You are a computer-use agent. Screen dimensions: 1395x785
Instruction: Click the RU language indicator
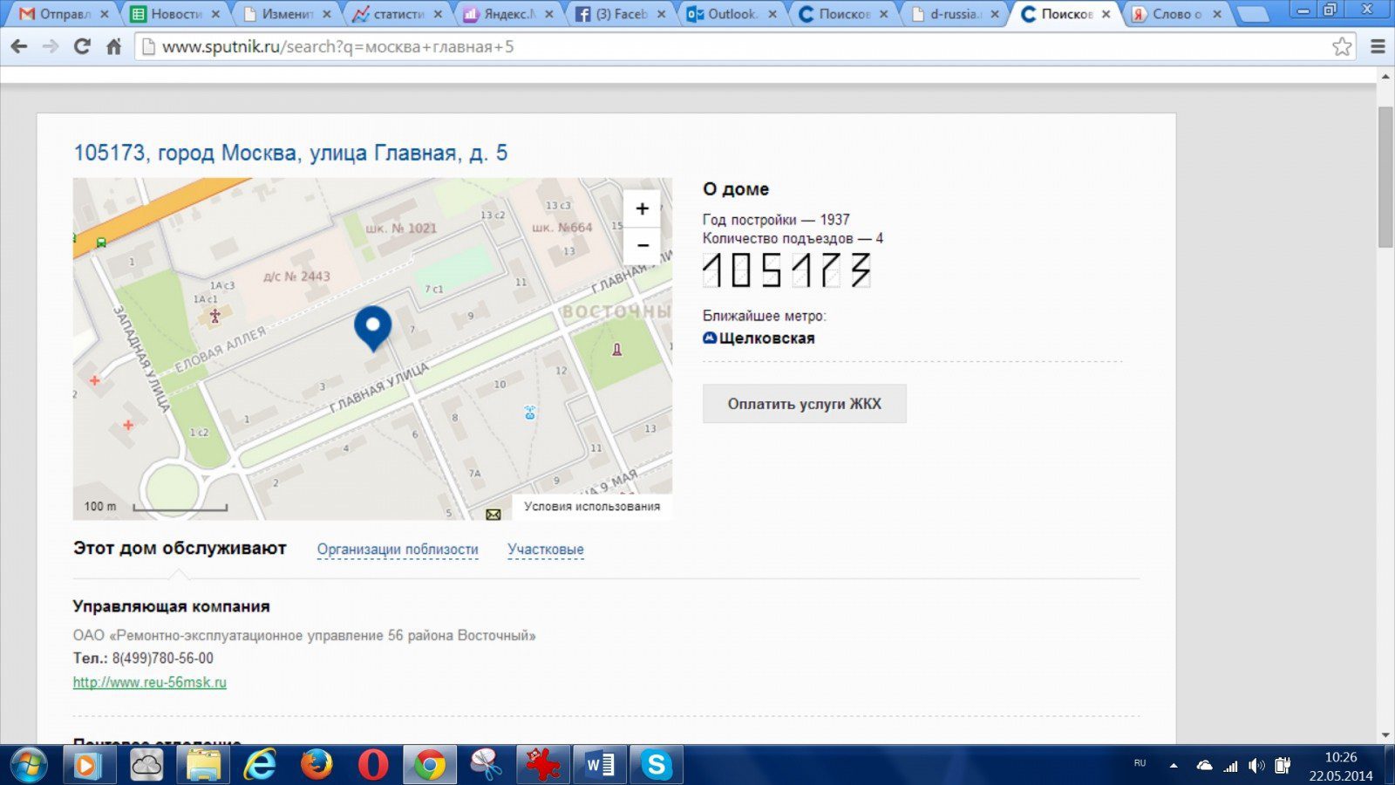pos(1140,763)
